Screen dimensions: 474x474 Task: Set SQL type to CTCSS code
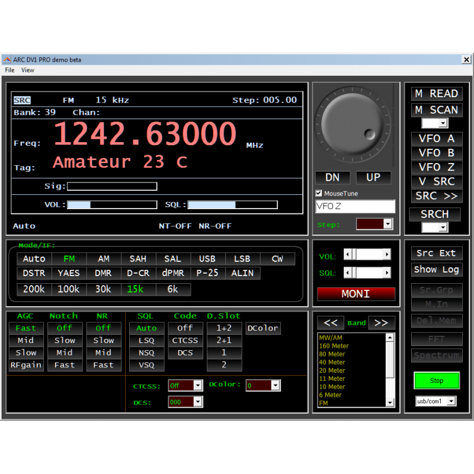click(x=185, y=341)
